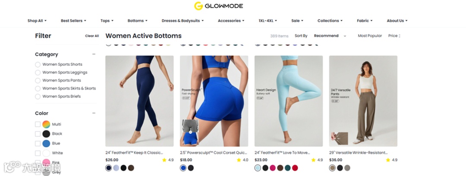The image size is (466, 176).
Task: Click the Glowmode logo icon
Action: point(198,6)
